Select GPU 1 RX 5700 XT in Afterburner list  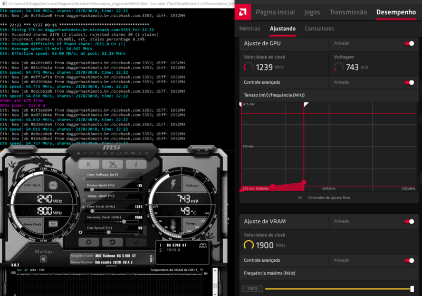177,245
